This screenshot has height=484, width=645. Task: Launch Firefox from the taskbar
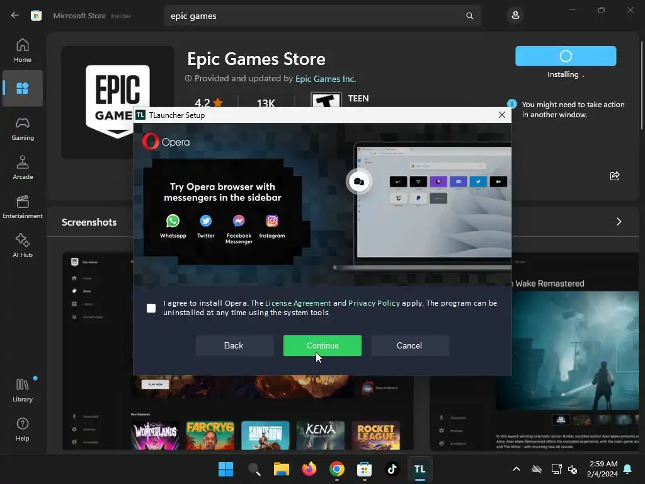pos(309,469)
